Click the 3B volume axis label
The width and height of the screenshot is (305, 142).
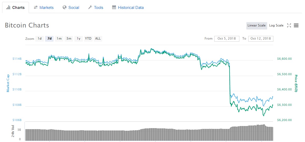tap(20, 130)
